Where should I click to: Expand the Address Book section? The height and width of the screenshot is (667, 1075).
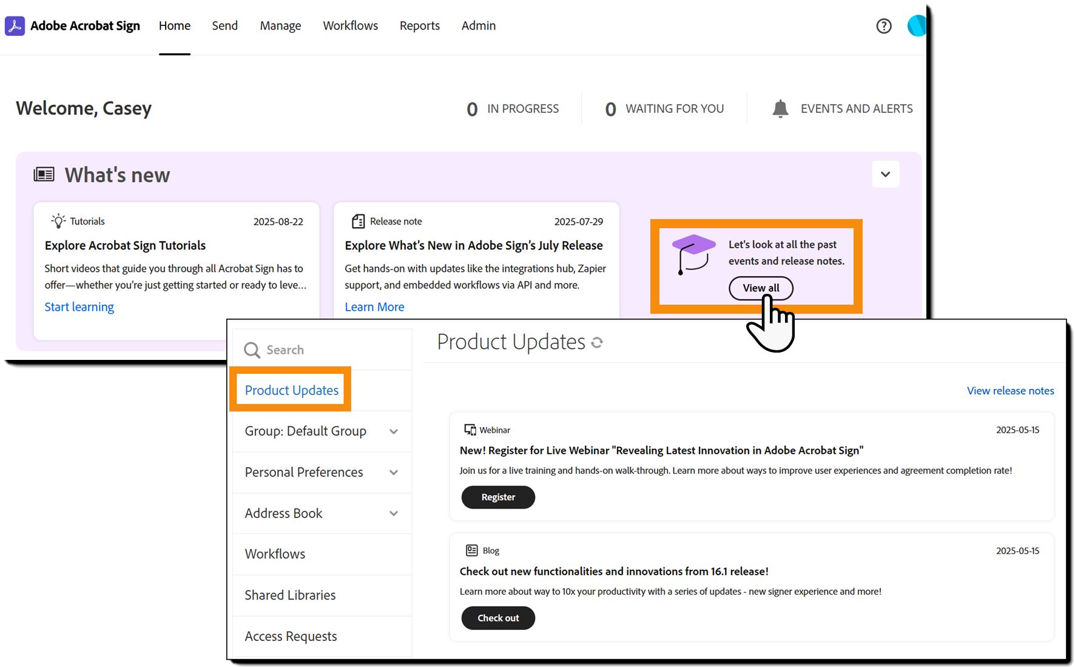394,513
